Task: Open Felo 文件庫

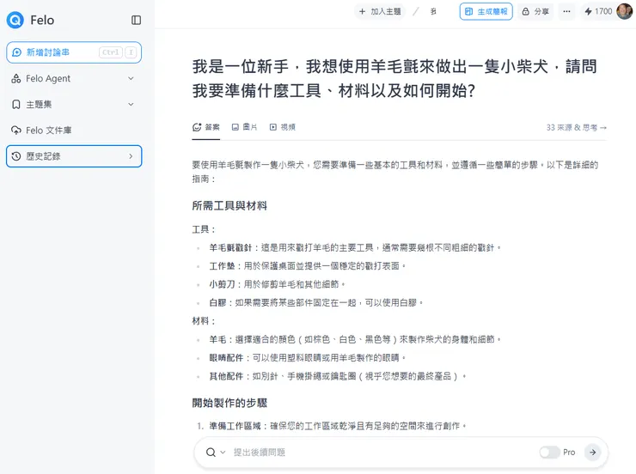Action: coord(74,131)
